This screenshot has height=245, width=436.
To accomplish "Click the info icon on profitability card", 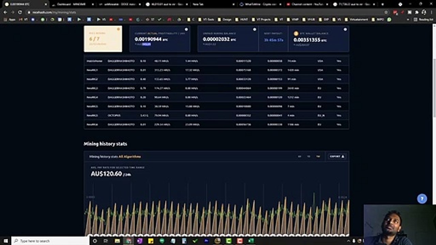I will tap(186, 30).
